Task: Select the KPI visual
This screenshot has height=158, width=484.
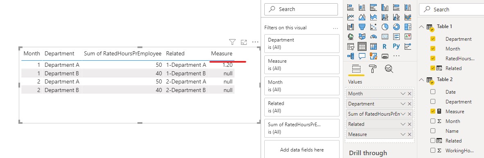Action: [x=408, y=37]
